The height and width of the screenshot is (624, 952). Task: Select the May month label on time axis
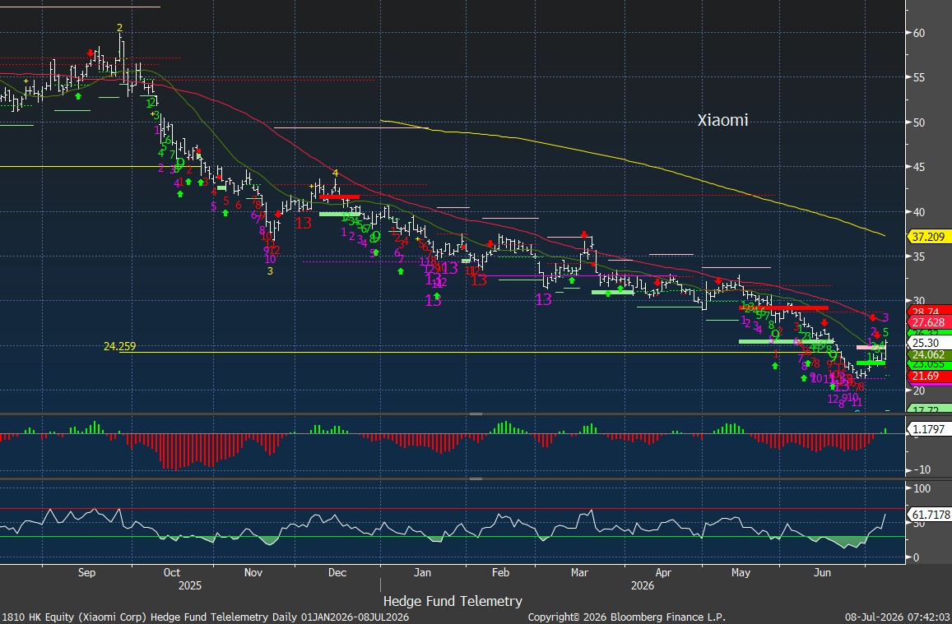[x=741, y=572]
